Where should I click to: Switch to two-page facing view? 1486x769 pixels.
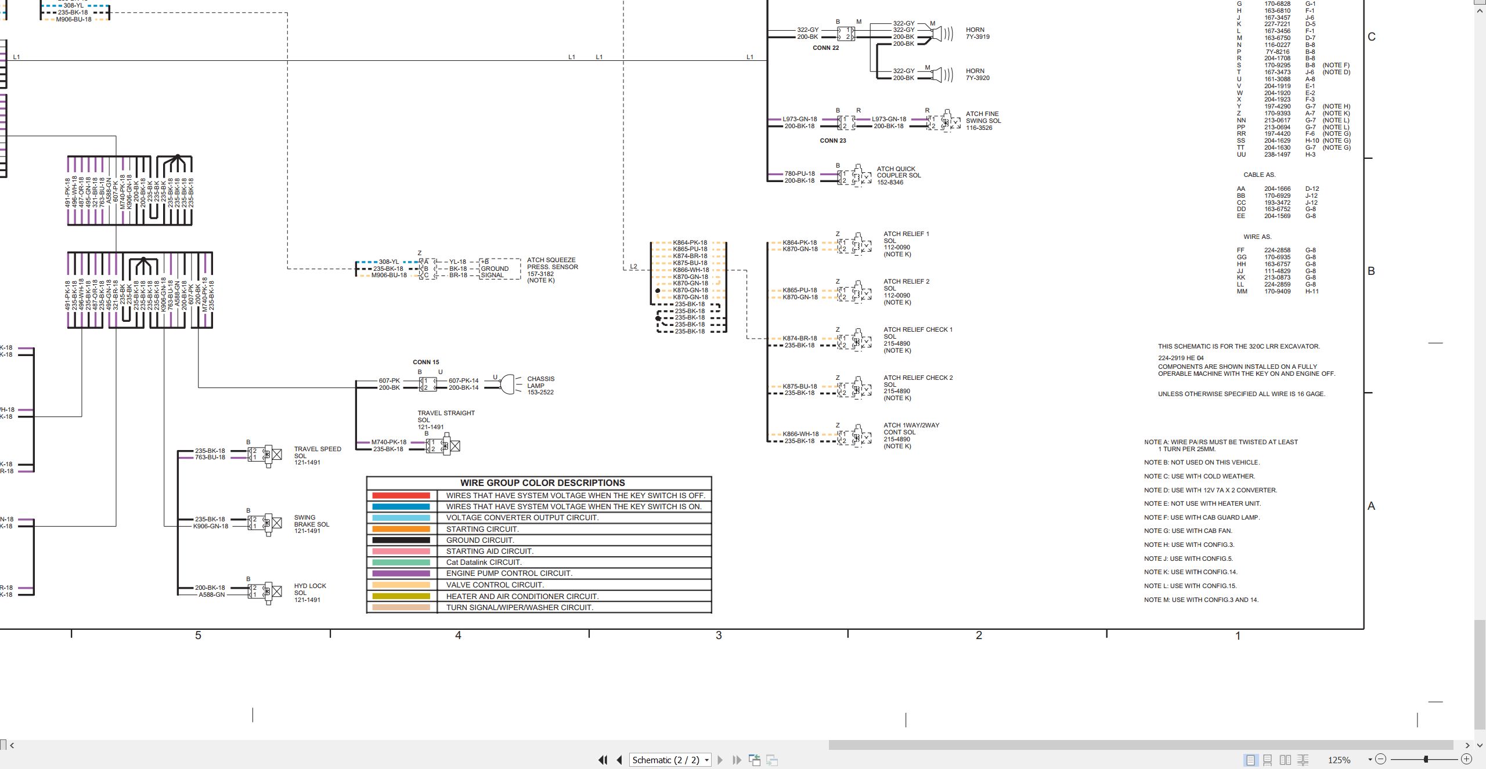(x=1285, y=760)
